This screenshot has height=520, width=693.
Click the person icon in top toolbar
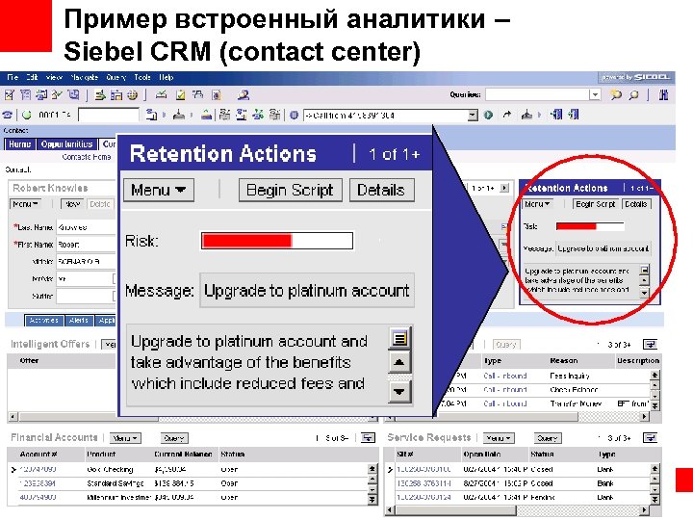point(244,94)
